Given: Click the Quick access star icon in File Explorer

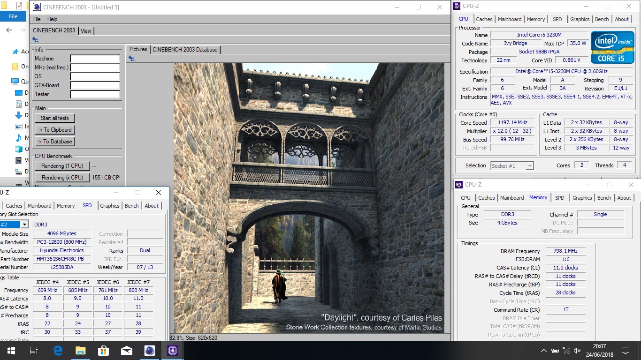Looking at the screenshot, I should pos(15,52).
